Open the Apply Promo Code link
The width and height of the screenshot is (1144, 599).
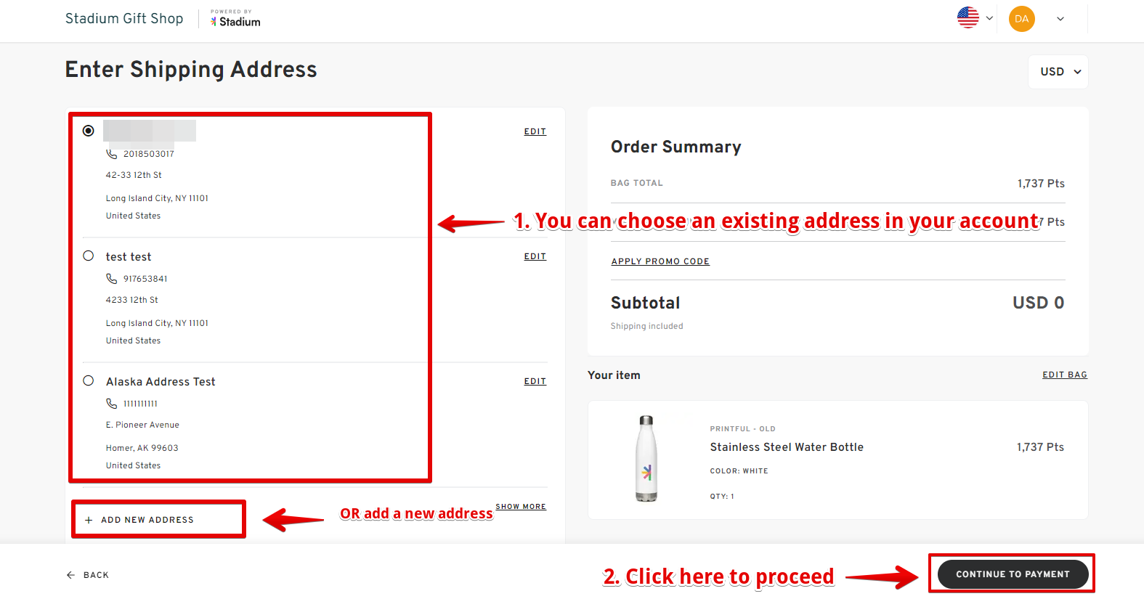(x=660, y=261)
